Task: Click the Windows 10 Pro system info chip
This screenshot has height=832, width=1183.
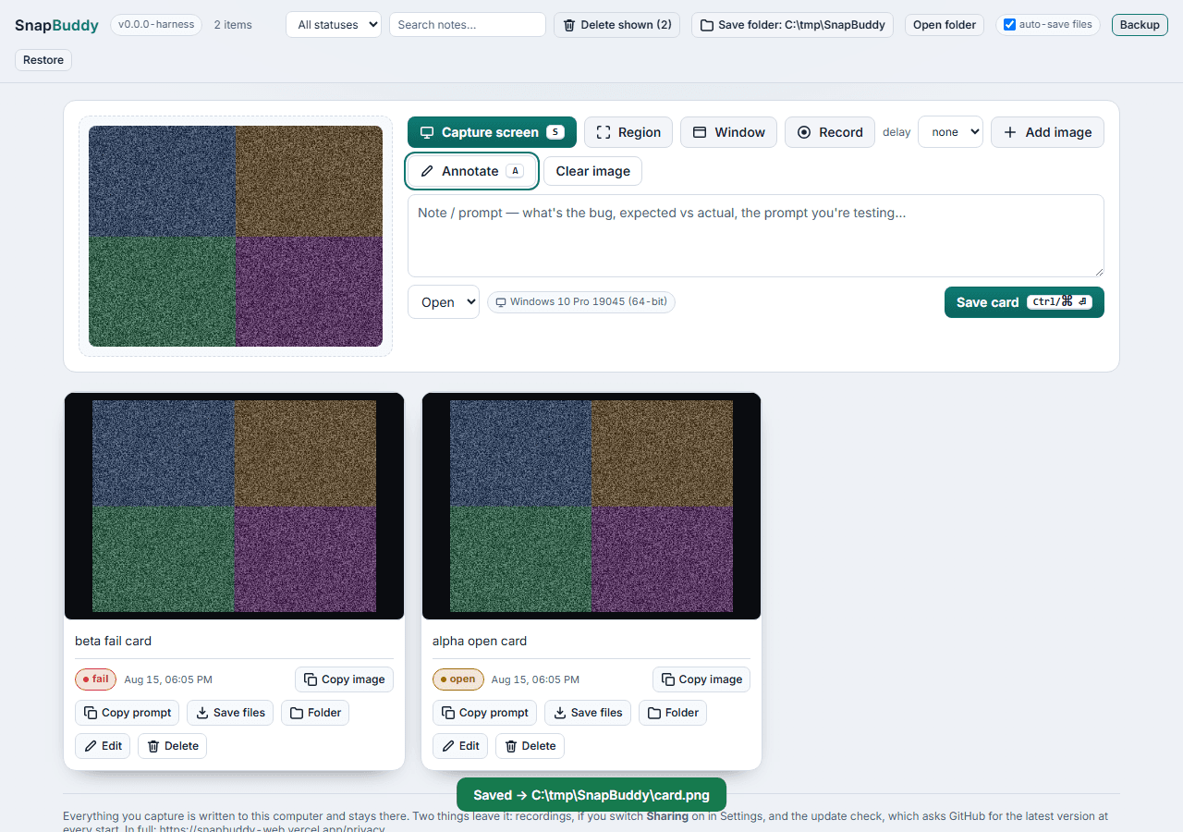Action: pyautogui.click(x=581, y=302)
